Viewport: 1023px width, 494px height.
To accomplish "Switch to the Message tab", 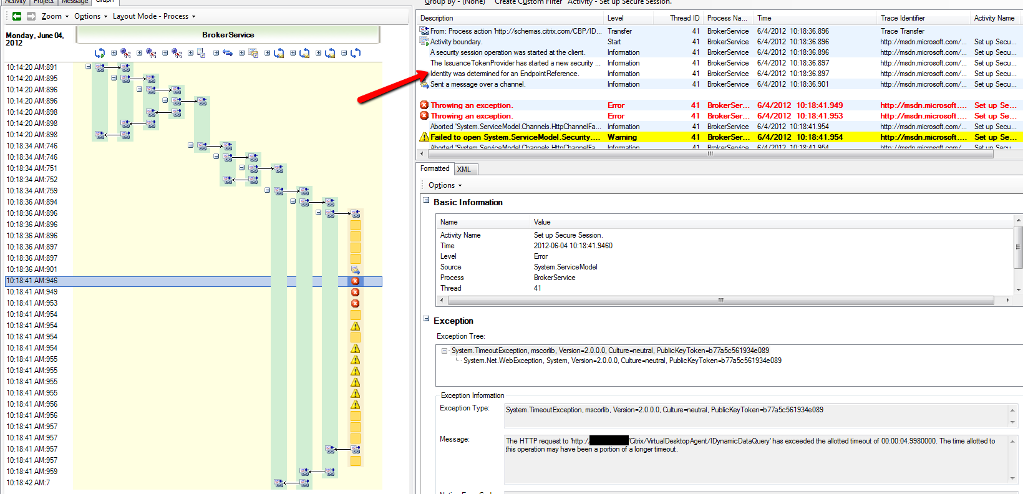I will tap(74, 2).
